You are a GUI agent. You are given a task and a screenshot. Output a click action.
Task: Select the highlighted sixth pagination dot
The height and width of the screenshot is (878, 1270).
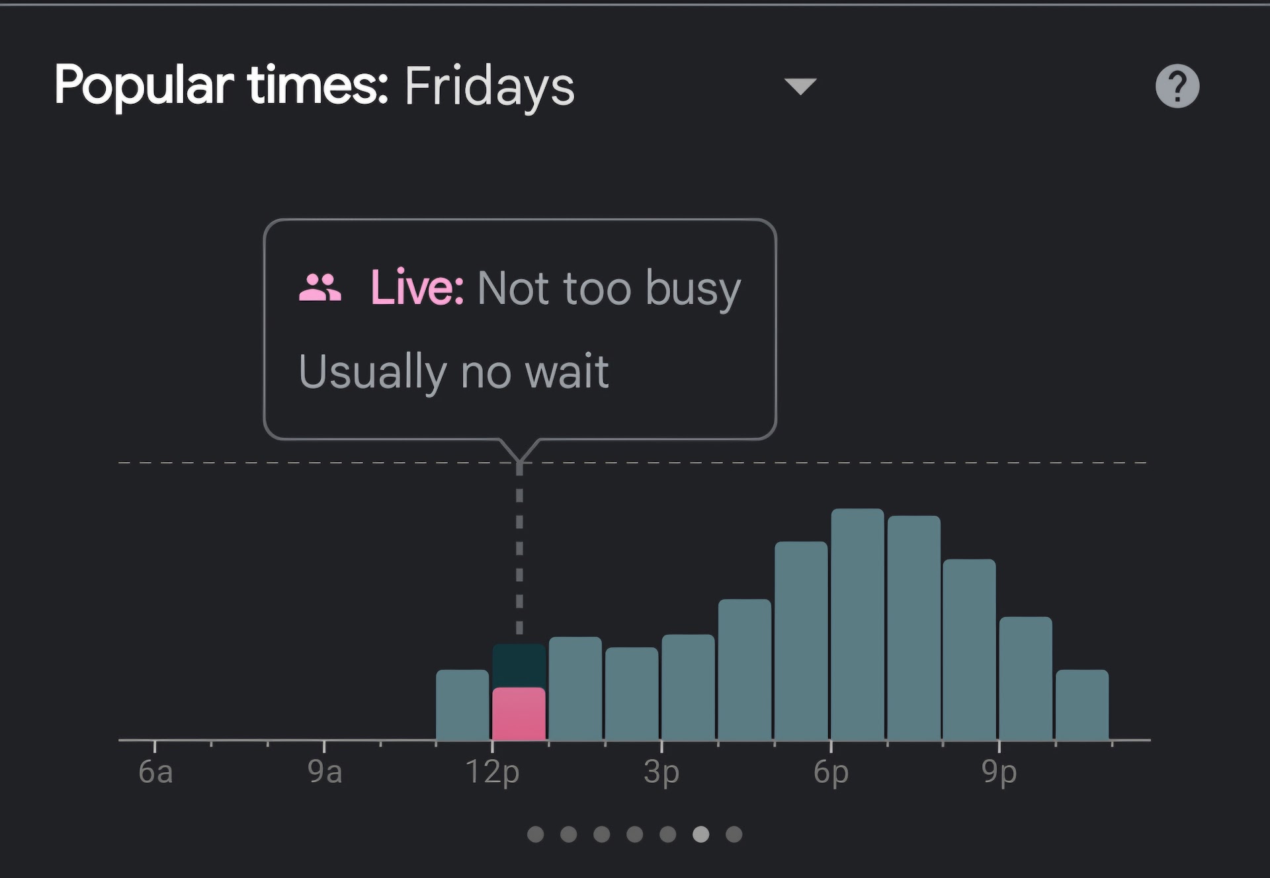click(700, 834)
